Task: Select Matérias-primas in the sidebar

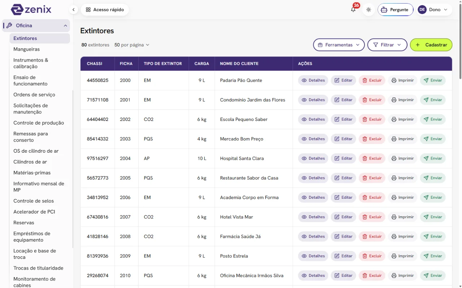Action: click(32, 173)
